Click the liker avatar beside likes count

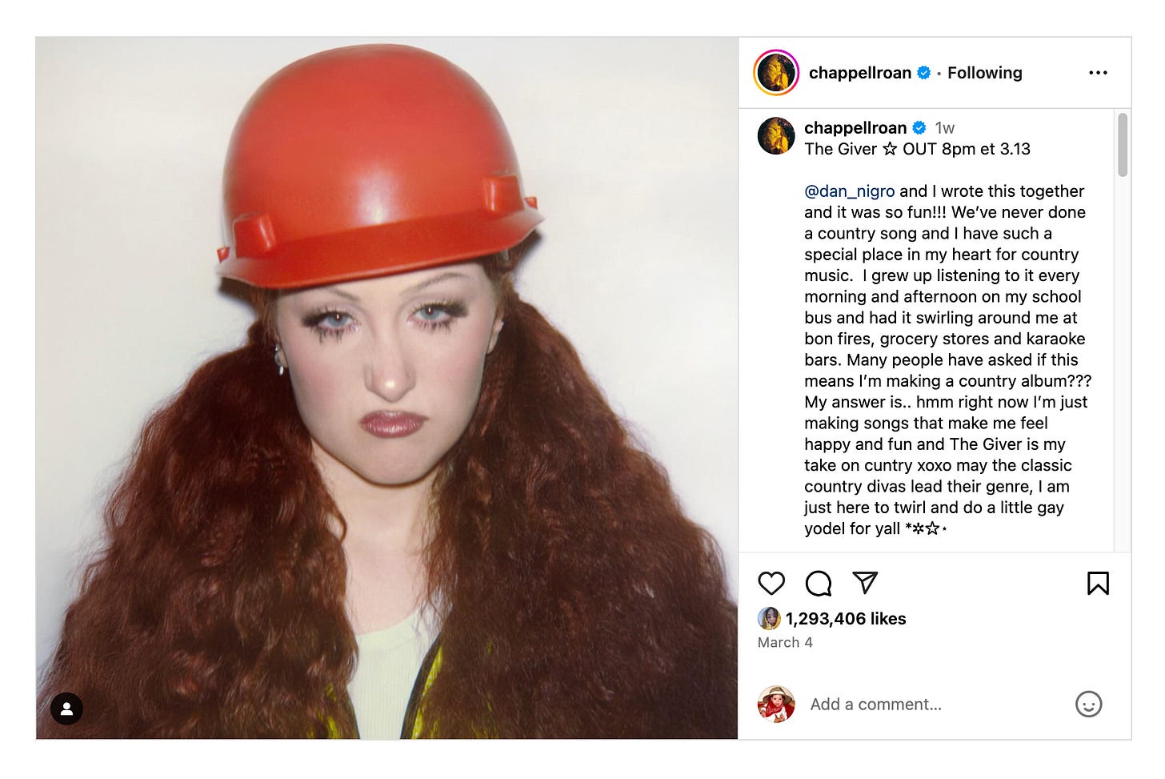coord(769,618)
